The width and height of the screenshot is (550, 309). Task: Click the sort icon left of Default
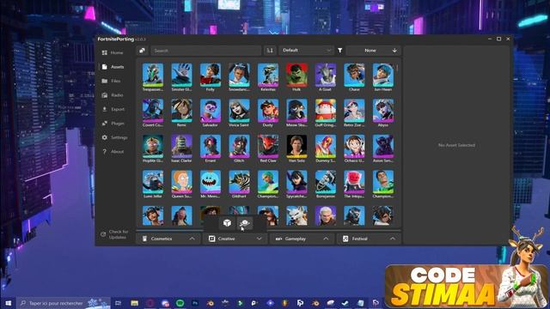click(270, 51)
